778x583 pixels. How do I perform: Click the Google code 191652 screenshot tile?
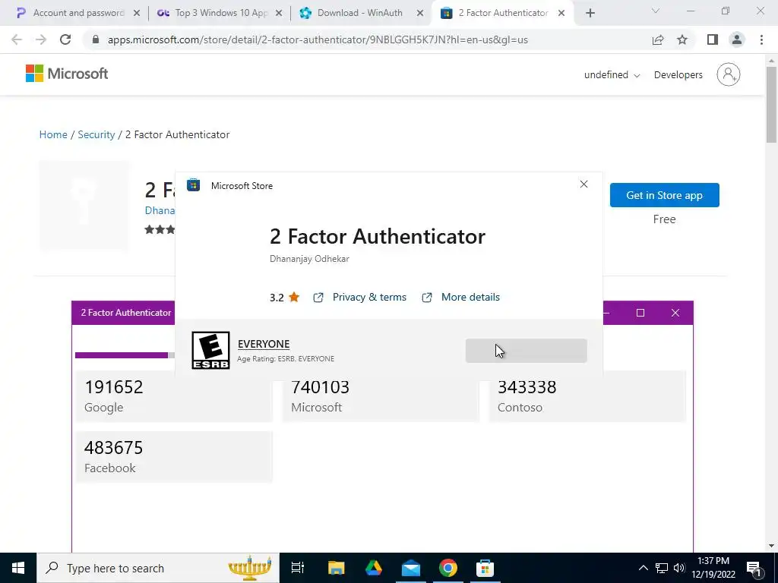click(x=174, y=396)
